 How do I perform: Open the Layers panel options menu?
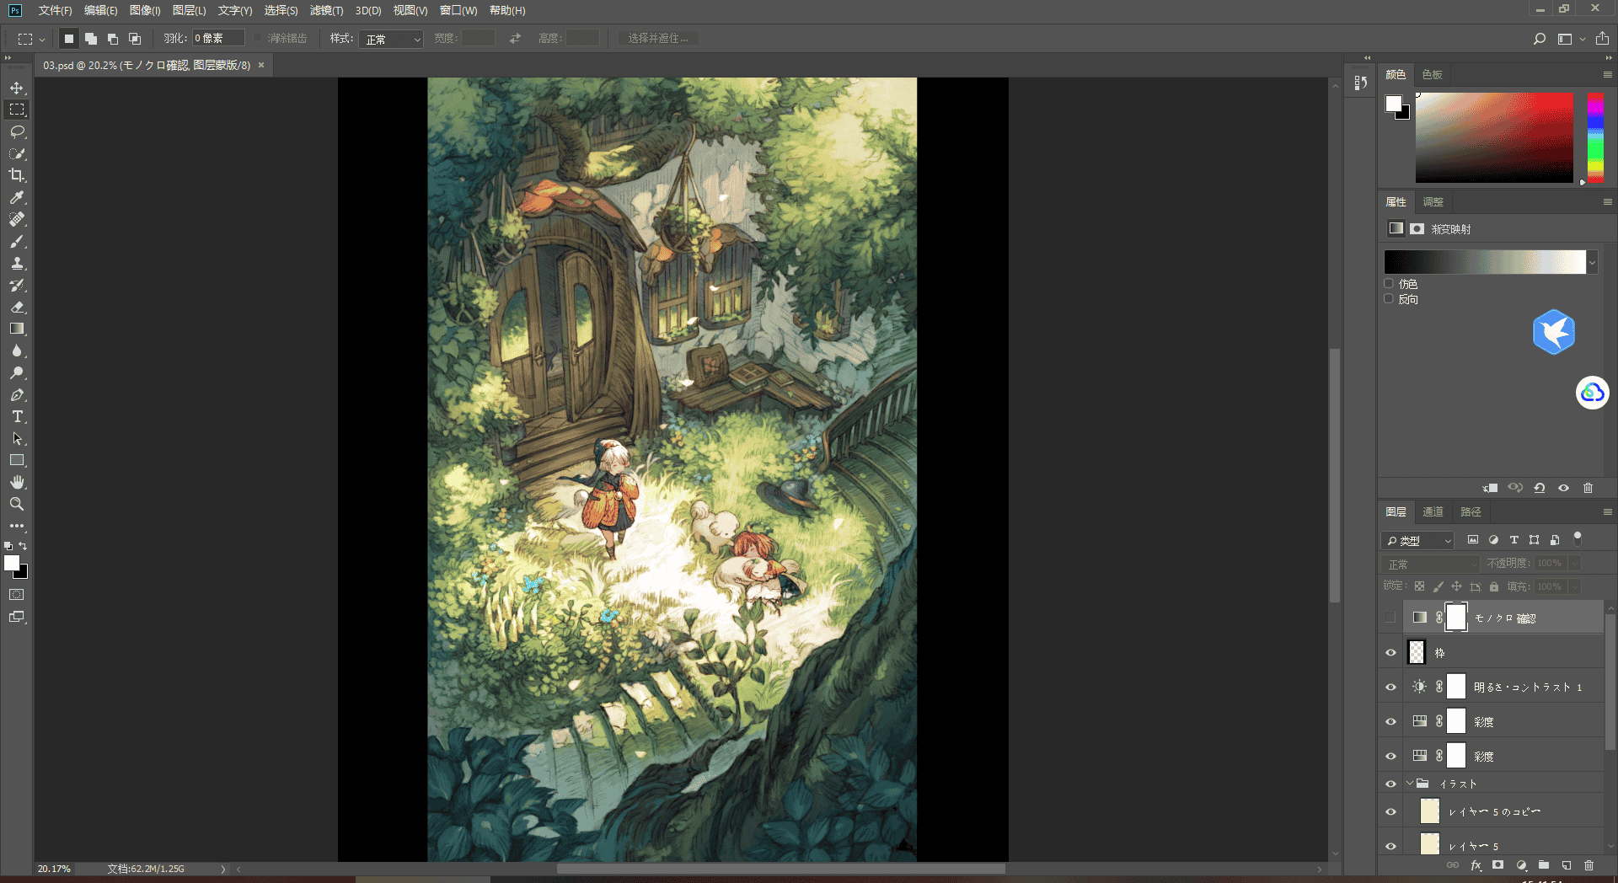click(x=1607, y=512)
